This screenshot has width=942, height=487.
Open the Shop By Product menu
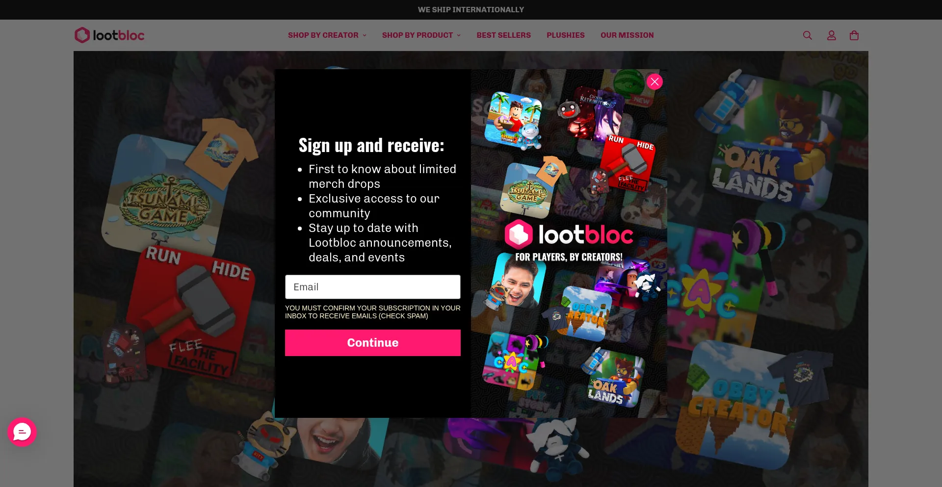[421, 35]
